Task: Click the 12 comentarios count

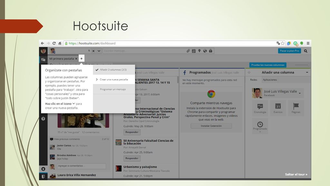Action: (x=91, y=132)
